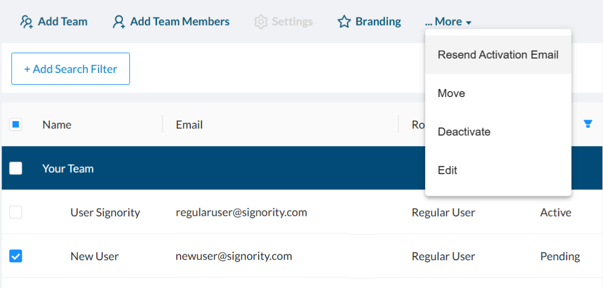Click the regularuser@signority.com email cell
Screen dimensions: 603x288
pyautogui.click(x=241, y=212)
